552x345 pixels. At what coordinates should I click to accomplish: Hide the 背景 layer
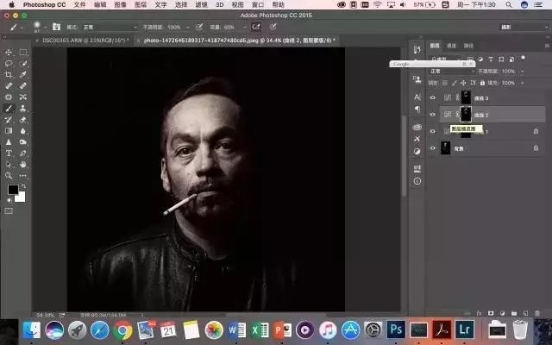pyautogui.click(x=433, y=148)
